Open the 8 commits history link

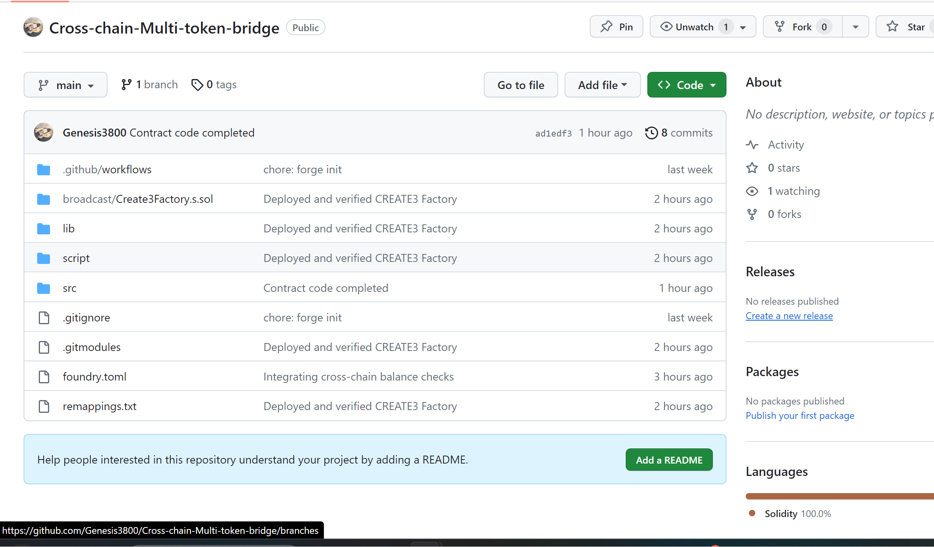(x=679, y=133)
